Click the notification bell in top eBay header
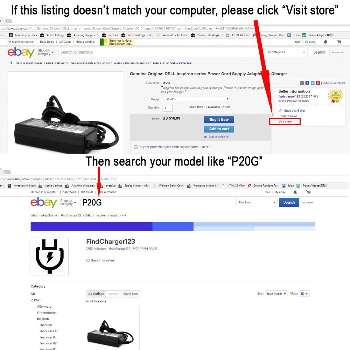The height and width of the screenshot is (350, 350). point(325,42)
